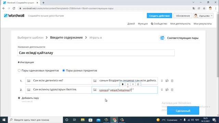Open Mail app from taskbar
Screen dimensions: 219x123
point(99,120)
